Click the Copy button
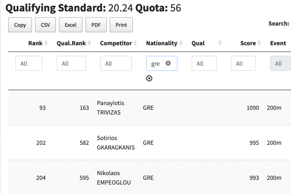Image resolution: width=291 pixels, height=194 pixels. (x=20, y=25)
